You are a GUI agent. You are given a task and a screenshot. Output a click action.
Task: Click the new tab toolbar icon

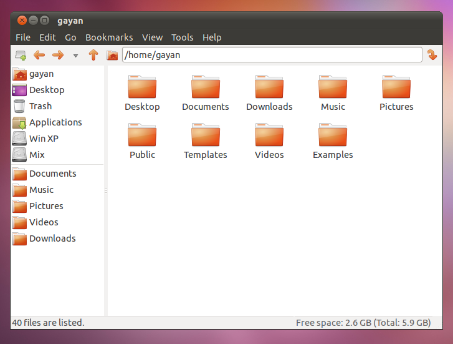pyautogui.click(x=21, y=55)
